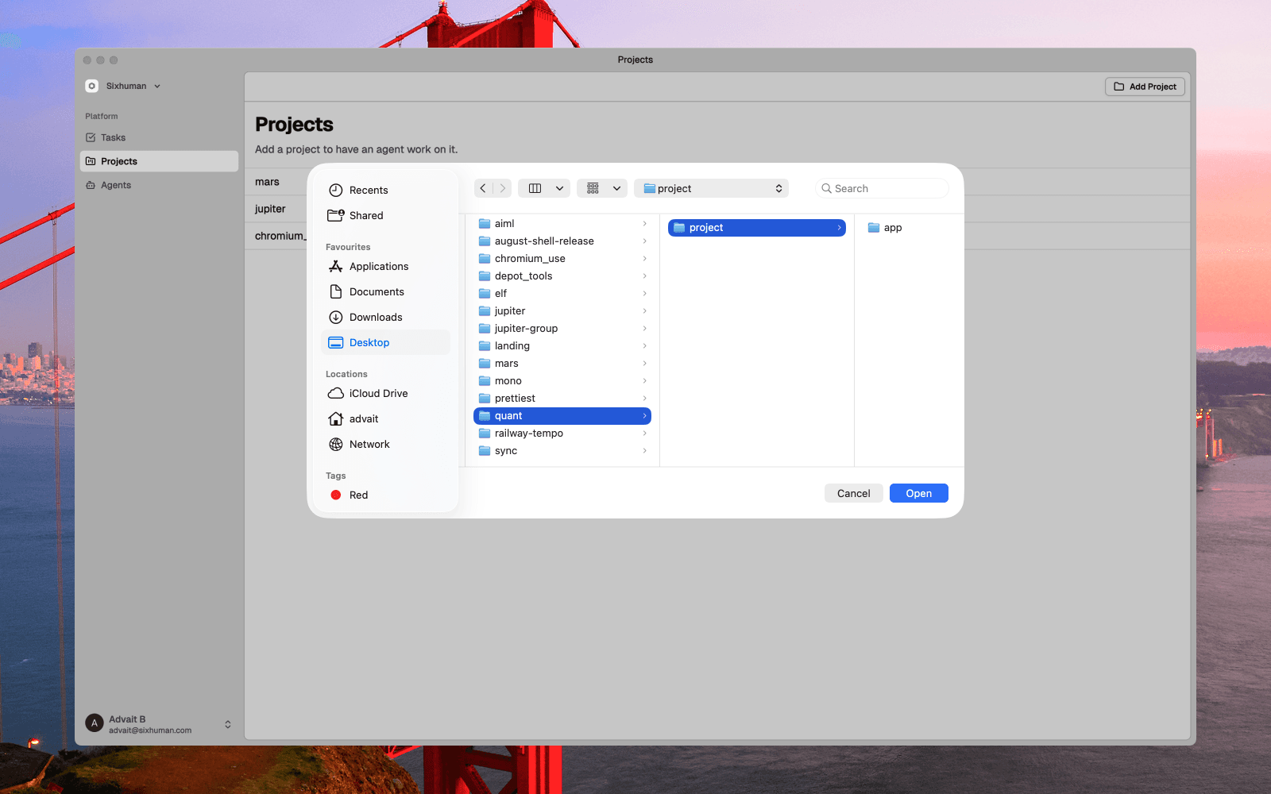Click the Add Project button
1271x794 pixels.
1144,87
